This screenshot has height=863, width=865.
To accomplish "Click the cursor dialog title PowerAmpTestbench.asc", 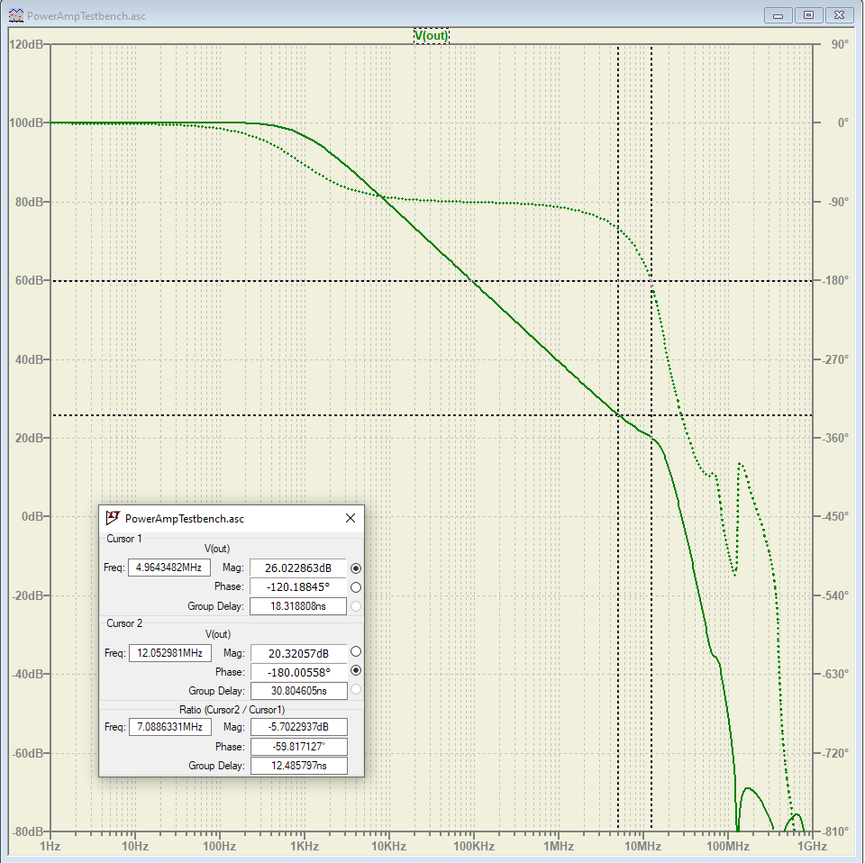I will click(x=184, y=519).
